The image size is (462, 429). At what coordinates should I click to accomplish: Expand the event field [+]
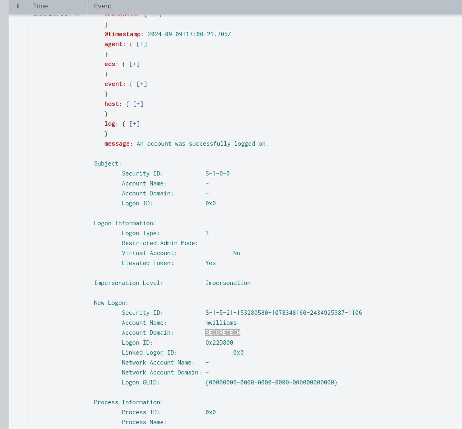click(x=142, y=84)
